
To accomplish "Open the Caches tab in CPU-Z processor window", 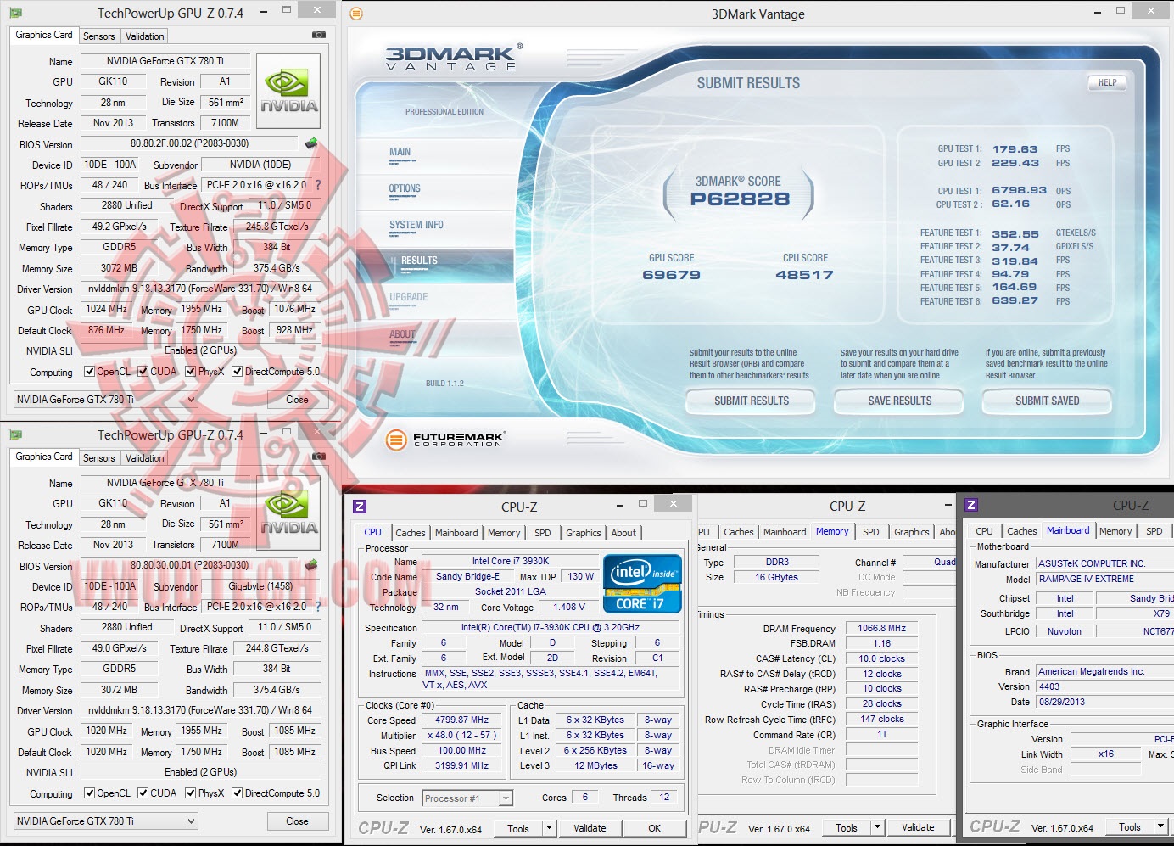I will [411, 533].
